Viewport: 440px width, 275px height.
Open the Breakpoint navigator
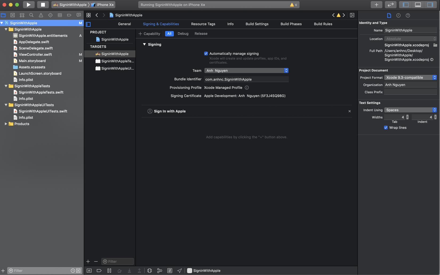pos(69,15)
